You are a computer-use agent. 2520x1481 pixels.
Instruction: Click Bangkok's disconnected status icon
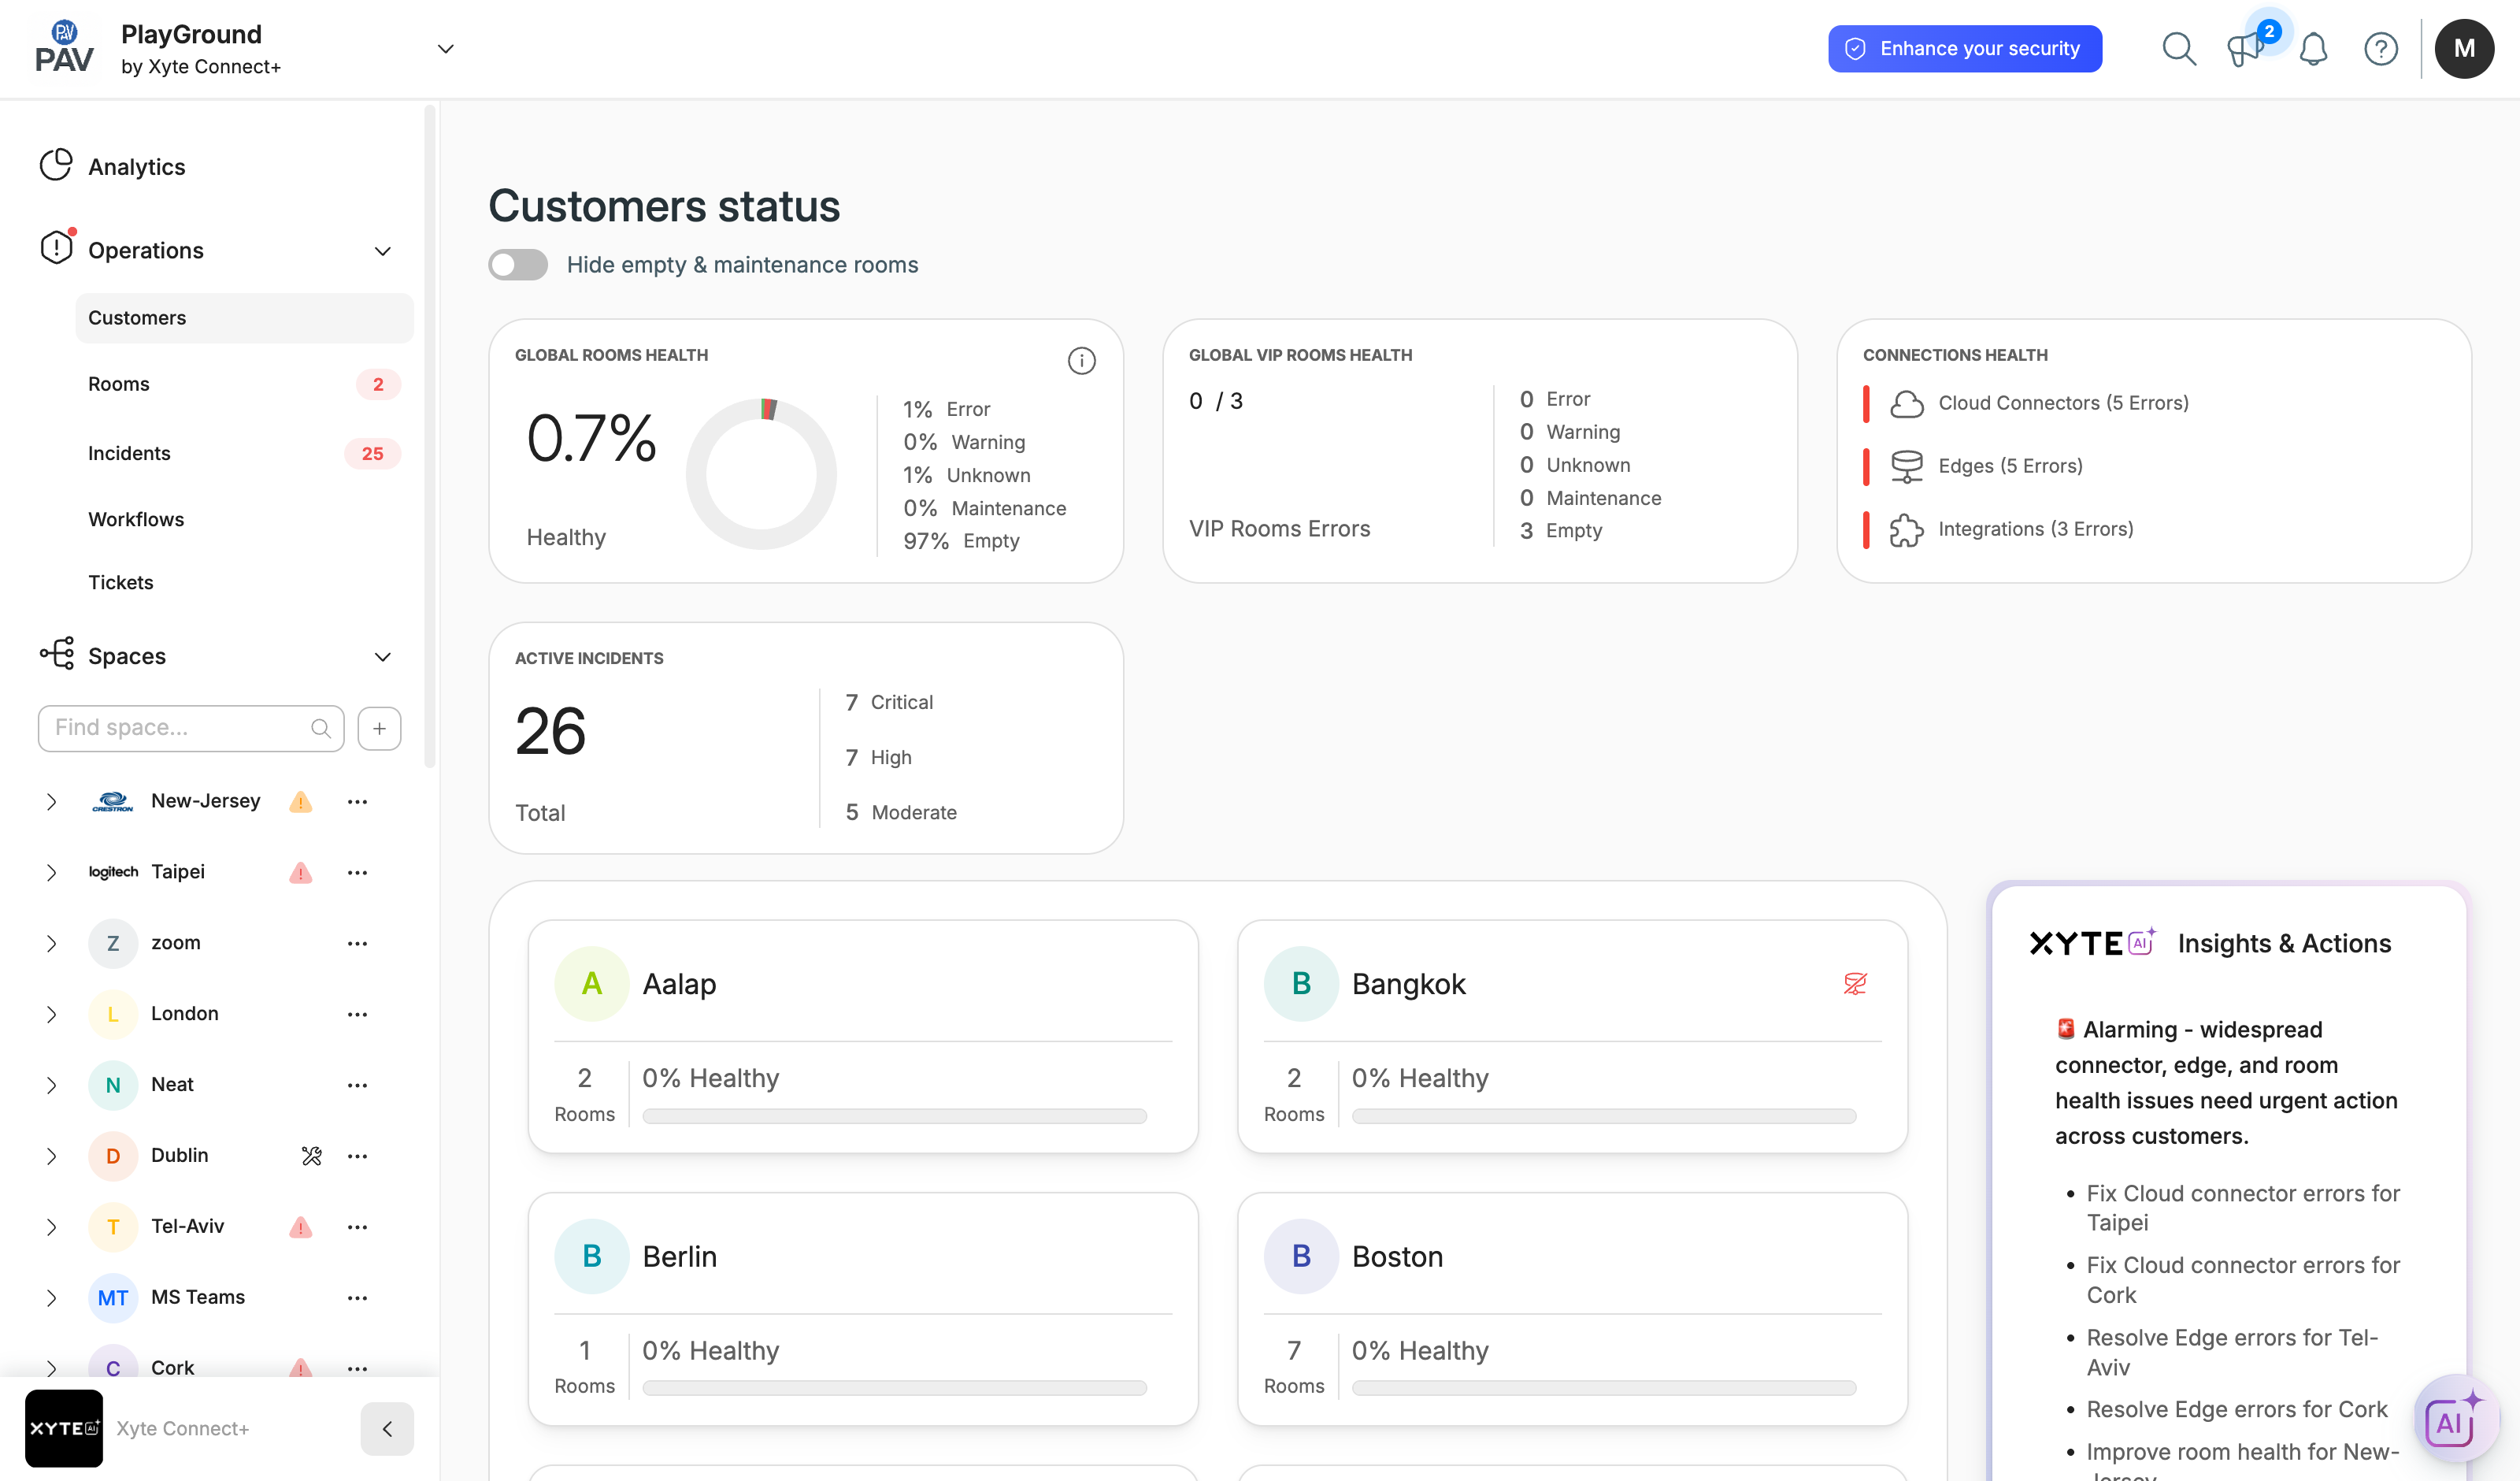pos(1855,984)
